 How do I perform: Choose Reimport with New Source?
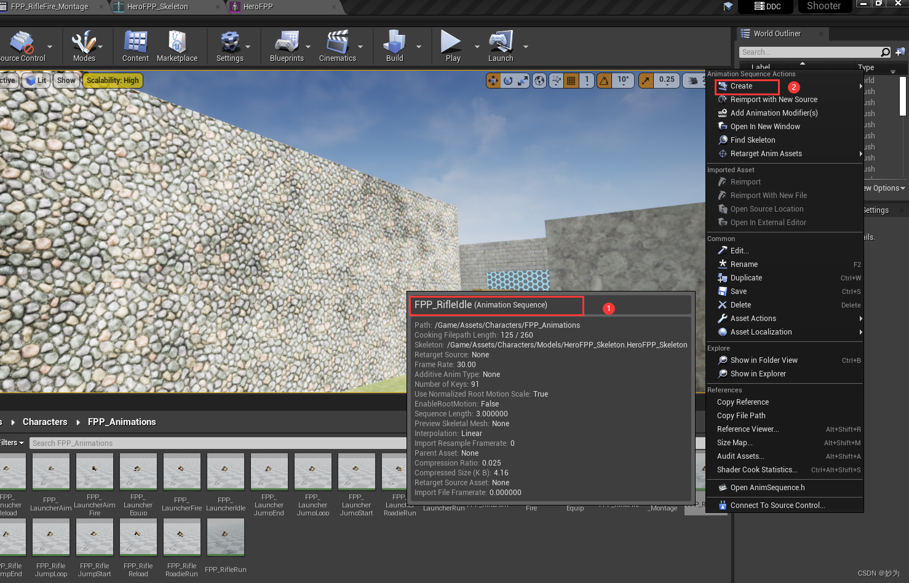tap(785, 100)
